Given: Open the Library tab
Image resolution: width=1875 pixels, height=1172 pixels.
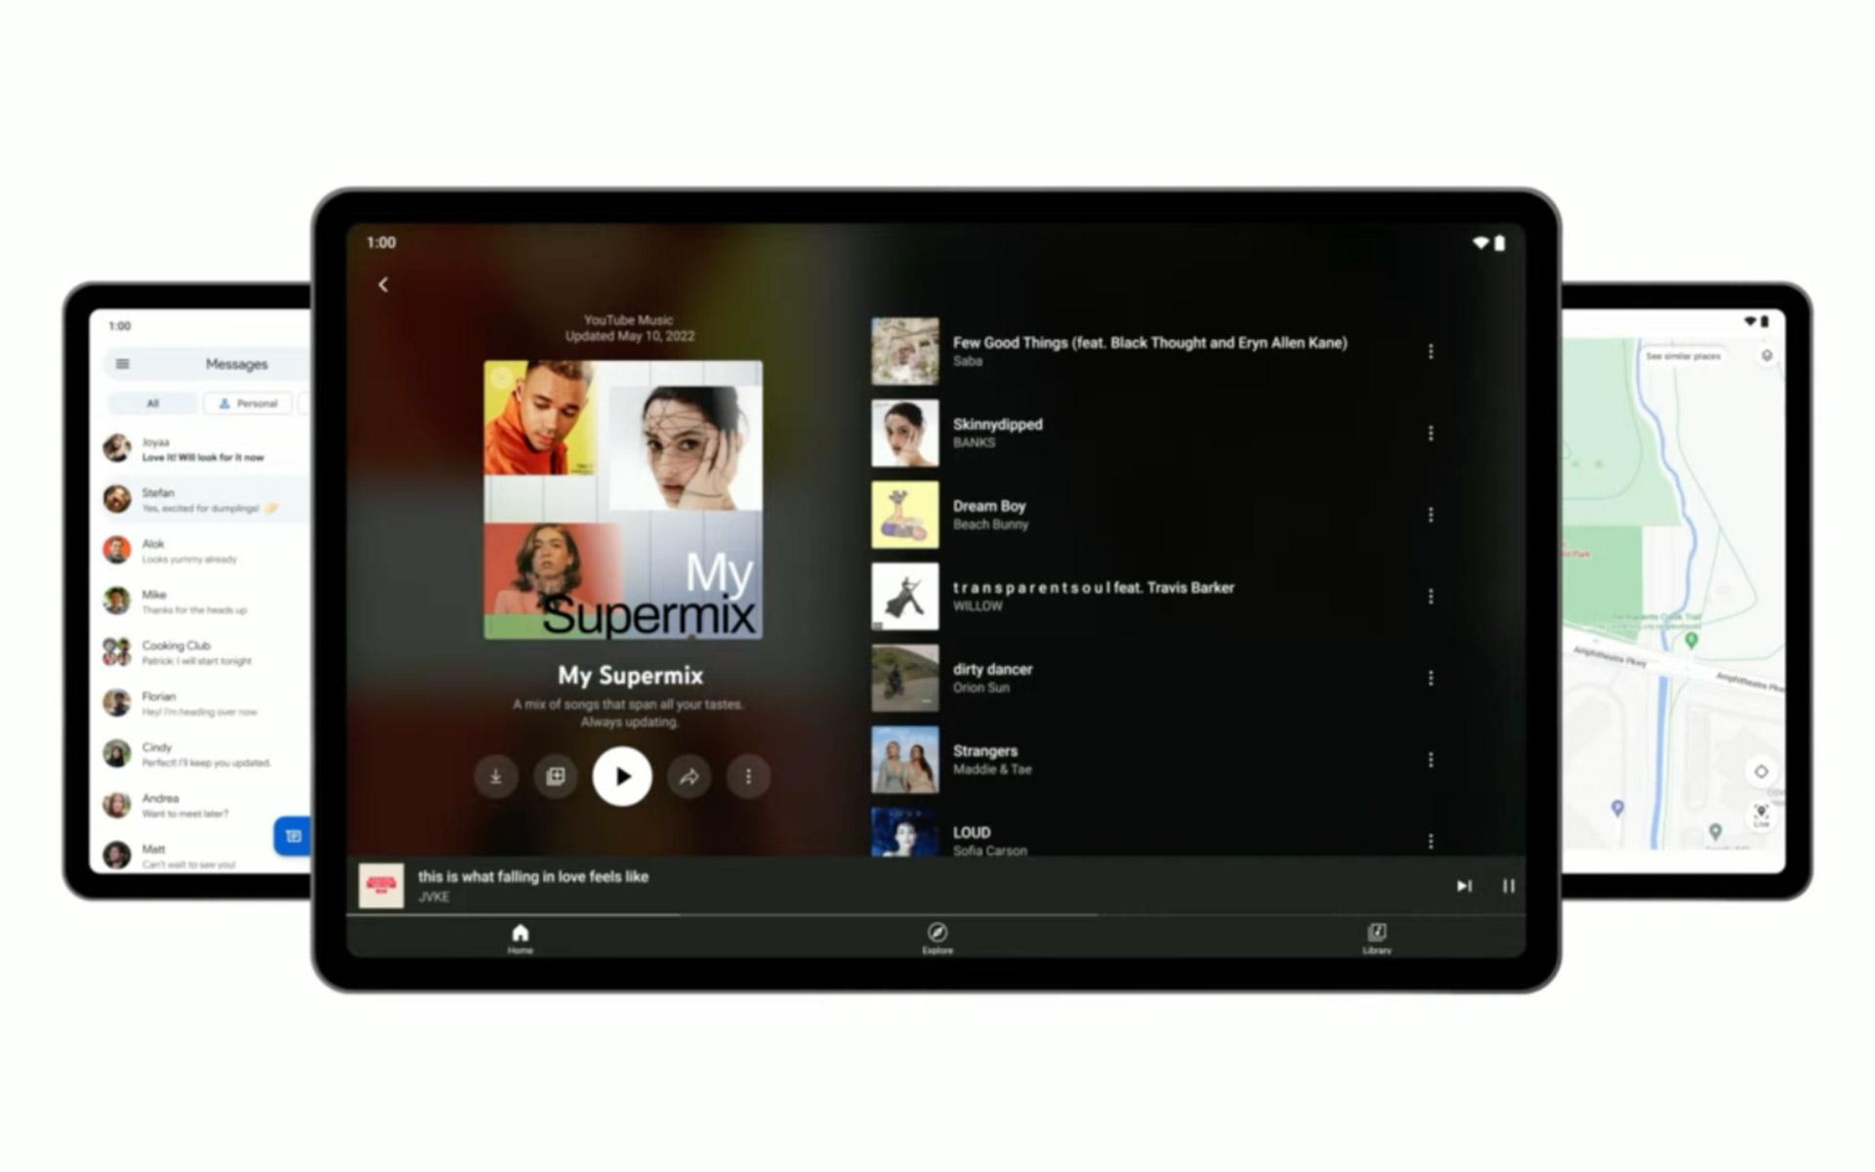Looking at the screenshot, I should [1377, 939].
